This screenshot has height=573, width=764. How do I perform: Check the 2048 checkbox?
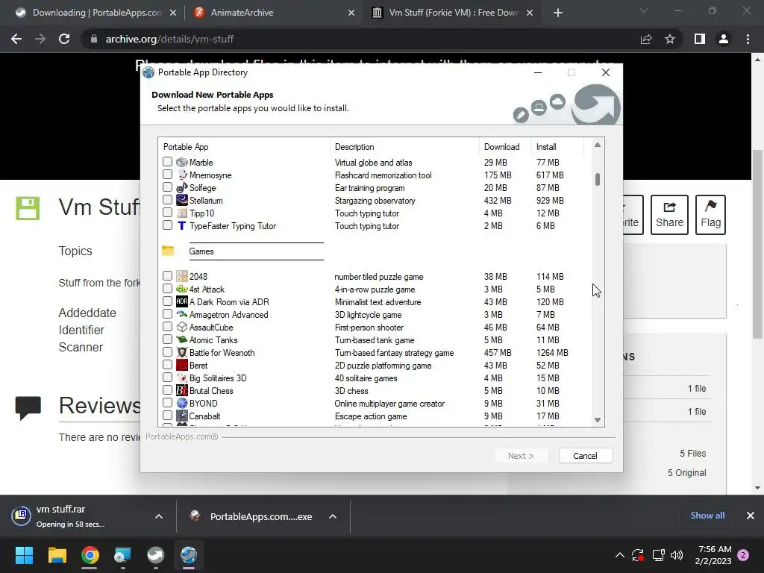click(x=168, y=275)
